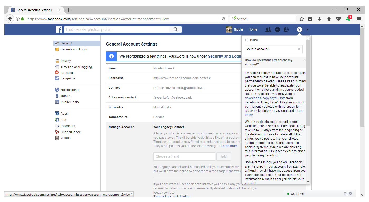Reload the page with the refresh icon
369x202 pixels.
click(x=223, y=19)
